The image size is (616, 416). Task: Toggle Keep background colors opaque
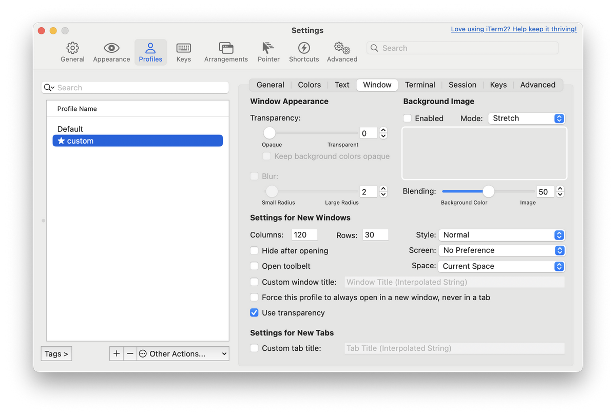[266, 156]
